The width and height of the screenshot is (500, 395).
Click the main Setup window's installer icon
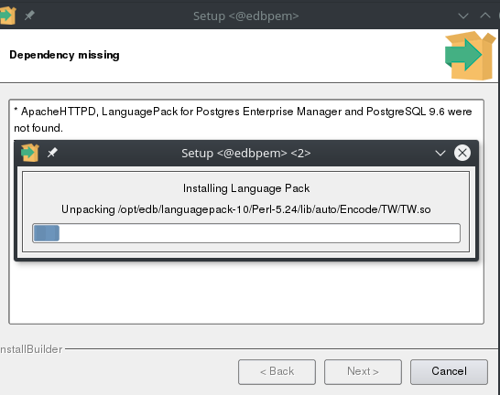point(7,16)
